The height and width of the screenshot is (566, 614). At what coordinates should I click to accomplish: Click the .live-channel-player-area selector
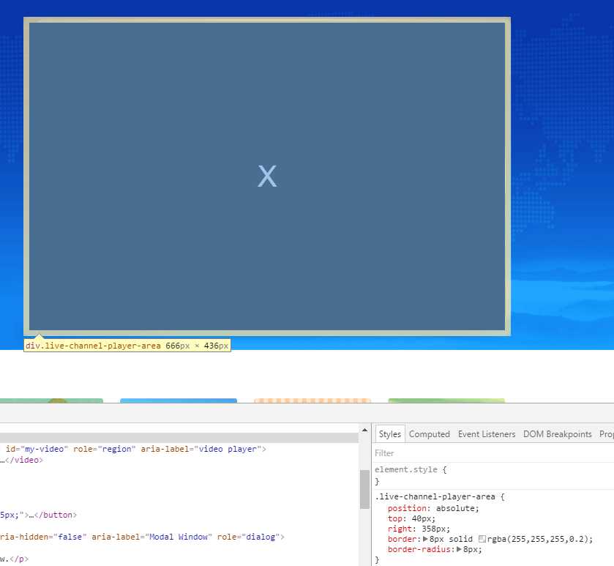(x=435, y=496)
